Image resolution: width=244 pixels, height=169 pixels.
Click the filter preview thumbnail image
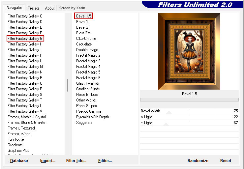189,51
